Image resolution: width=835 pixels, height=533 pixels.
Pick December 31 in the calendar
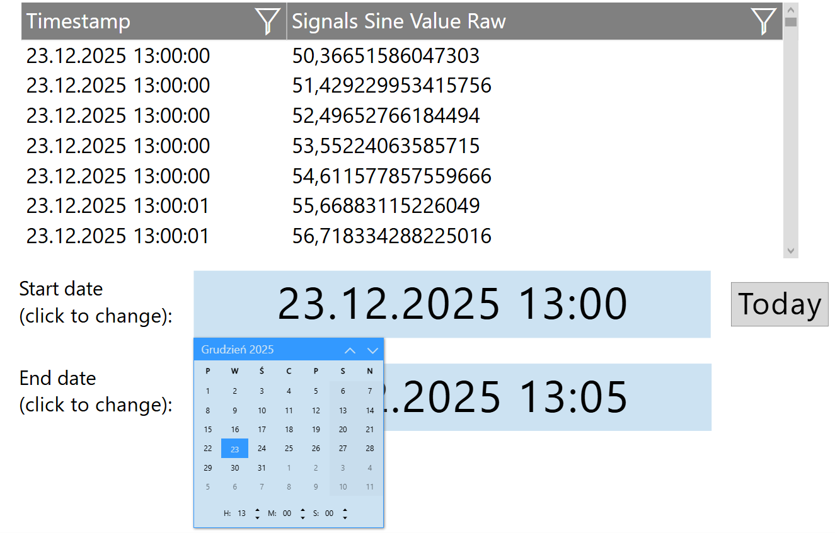(x=262, y=468)
